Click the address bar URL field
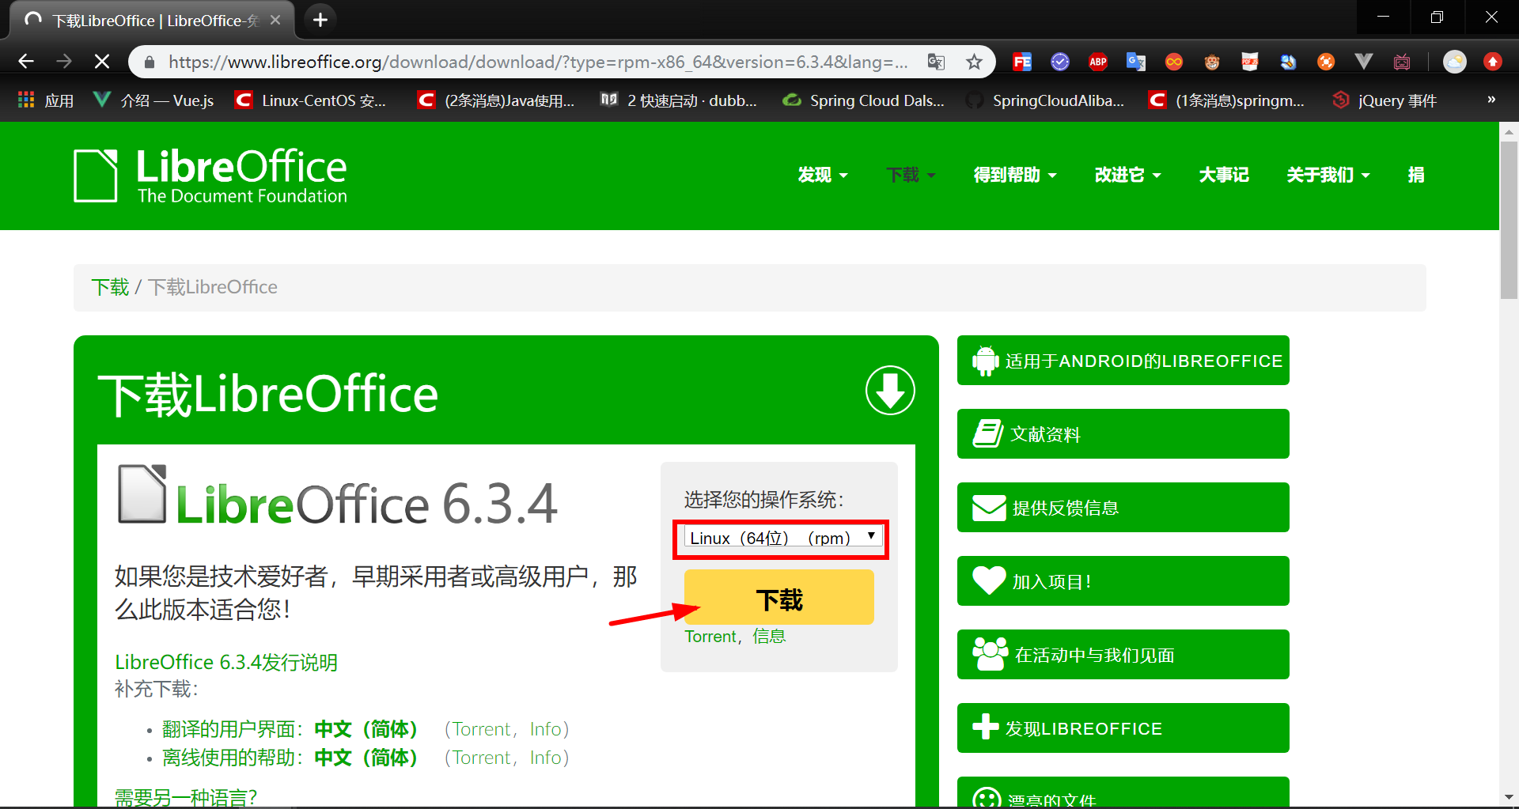Viewport: 1519px width, 809px height. pos(538,62)
